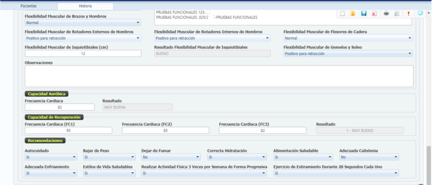This screenshot has width=432, height=185.
Task: Save the record with the floppy disk icon
Action: point(364,14)
